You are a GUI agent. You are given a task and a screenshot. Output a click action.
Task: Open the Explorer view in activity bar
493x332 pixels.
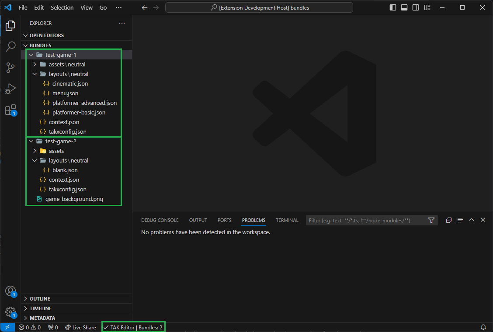pos(10,26)
